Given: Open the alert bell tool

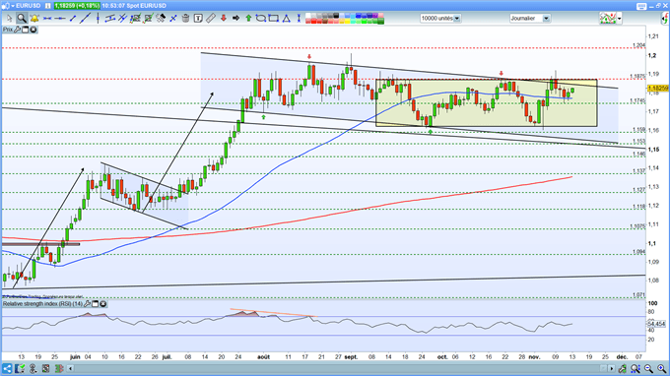Looking at the screenshot, I should (34, 18).
